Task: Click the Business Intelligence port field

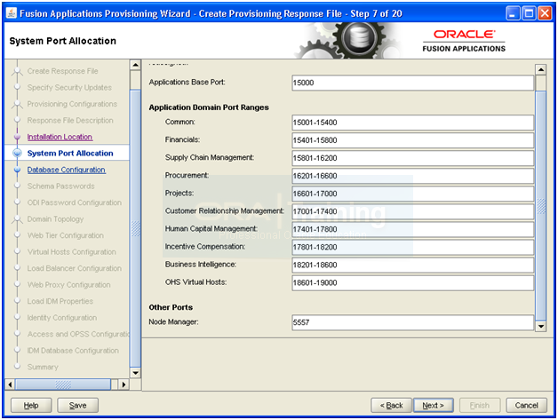Action: click(x=412, y=265)
